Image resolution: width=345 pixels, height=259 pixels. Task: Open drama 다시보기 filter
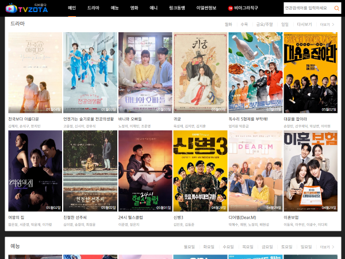pyautogui.click(x=304, y=24)
